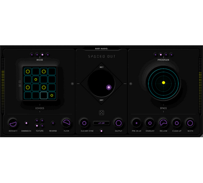Image resolution: width=203 pixels, height=183 pixels.
Task: Select lit bottom-left Texture dot
Action: pos(37,126)
